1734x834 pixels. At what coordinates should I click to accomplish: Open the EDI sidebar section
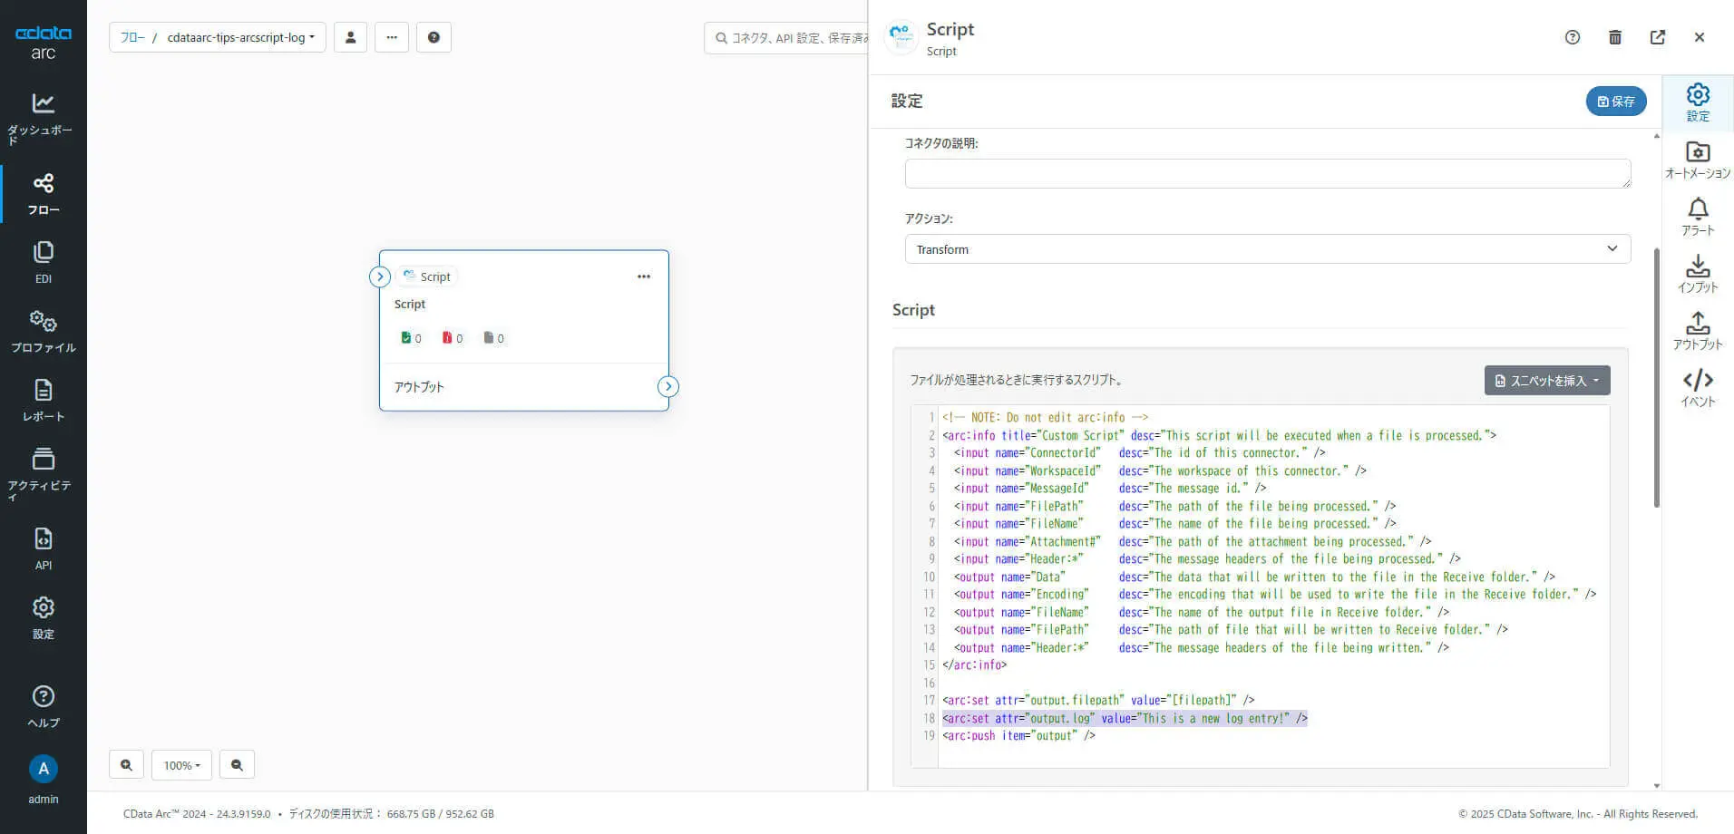point(43,262)
